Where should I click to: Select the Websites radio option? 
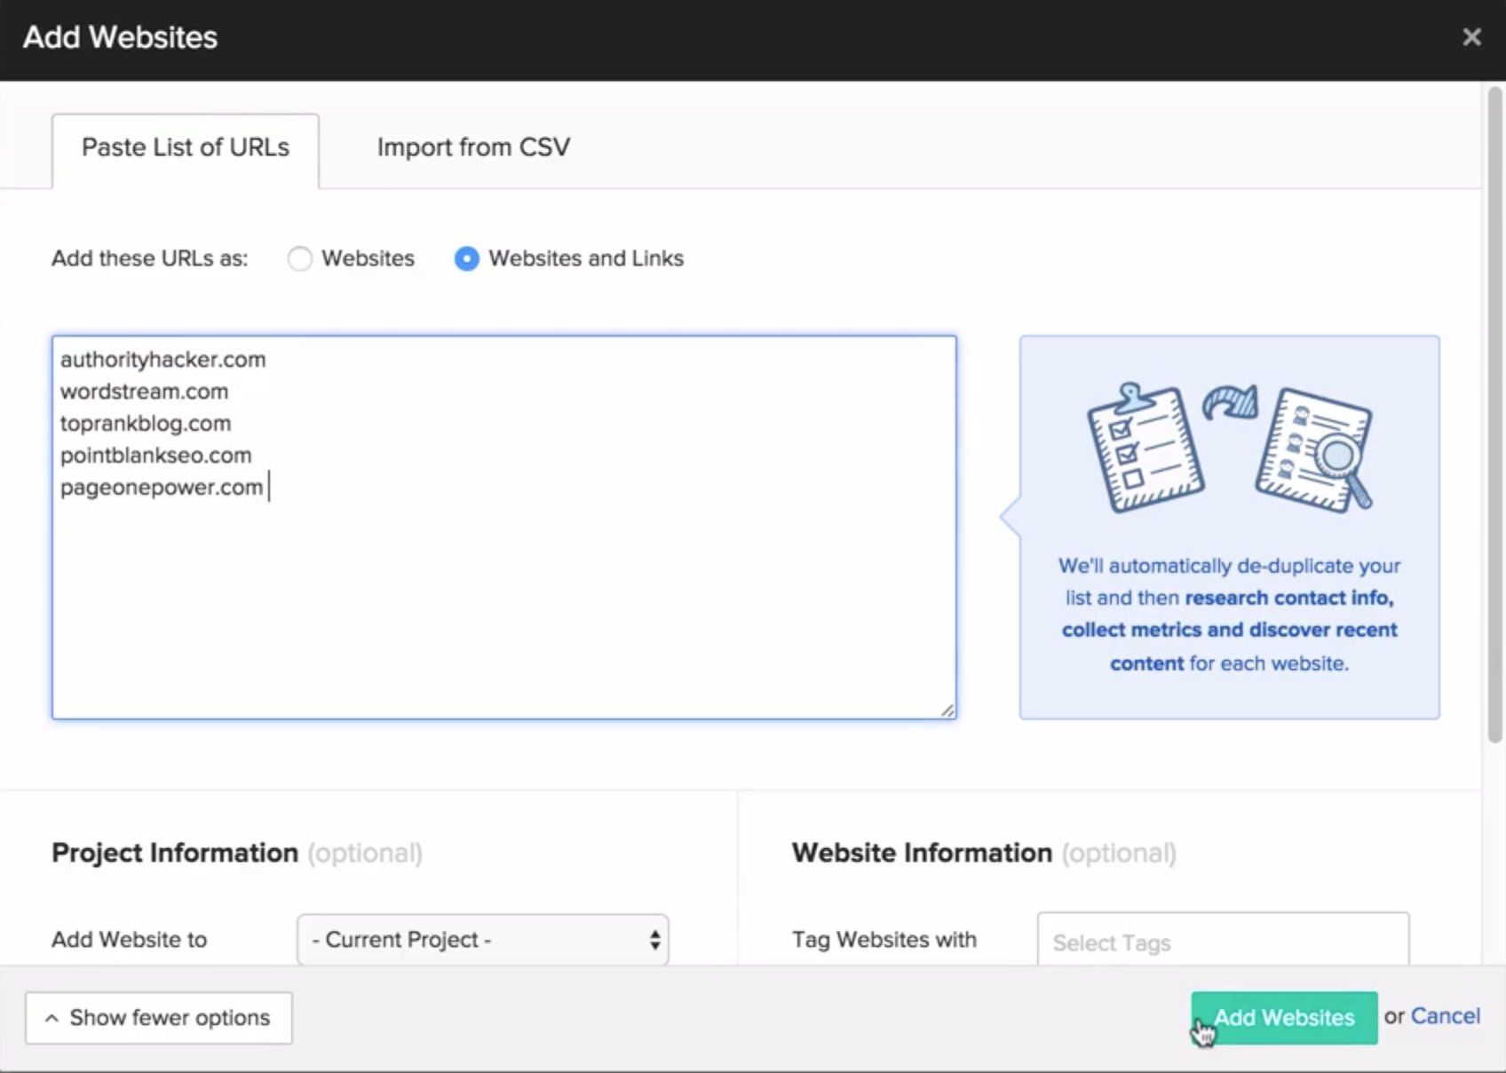300,258
